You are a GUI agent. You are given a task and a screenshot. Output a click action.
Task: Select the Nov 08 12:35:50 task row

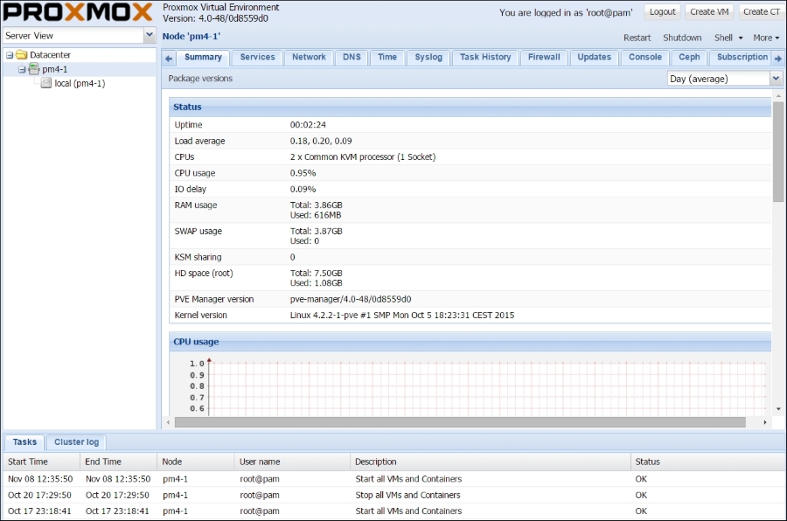point(393,479)
